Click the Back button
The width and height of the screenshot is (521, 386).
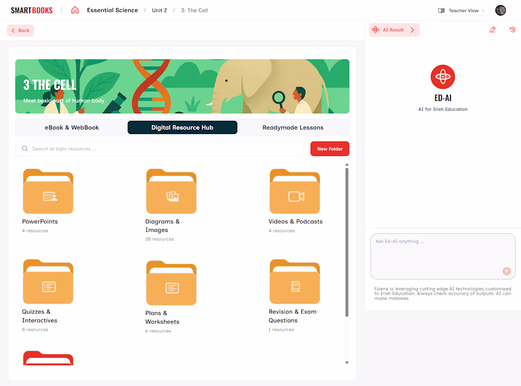tap(20, 30)
